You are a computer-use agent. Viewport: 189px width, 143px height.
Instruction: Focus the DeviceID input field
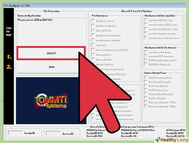tap(53, 133)
